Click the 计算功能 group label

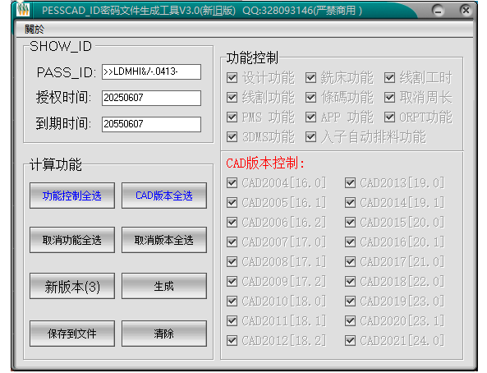tap(56, 165)
